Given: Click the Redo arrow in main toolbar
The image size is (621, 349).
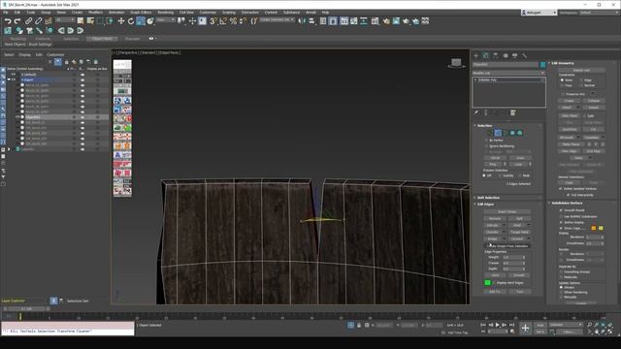Looking at the screenshot, I should tap(17, 21).
